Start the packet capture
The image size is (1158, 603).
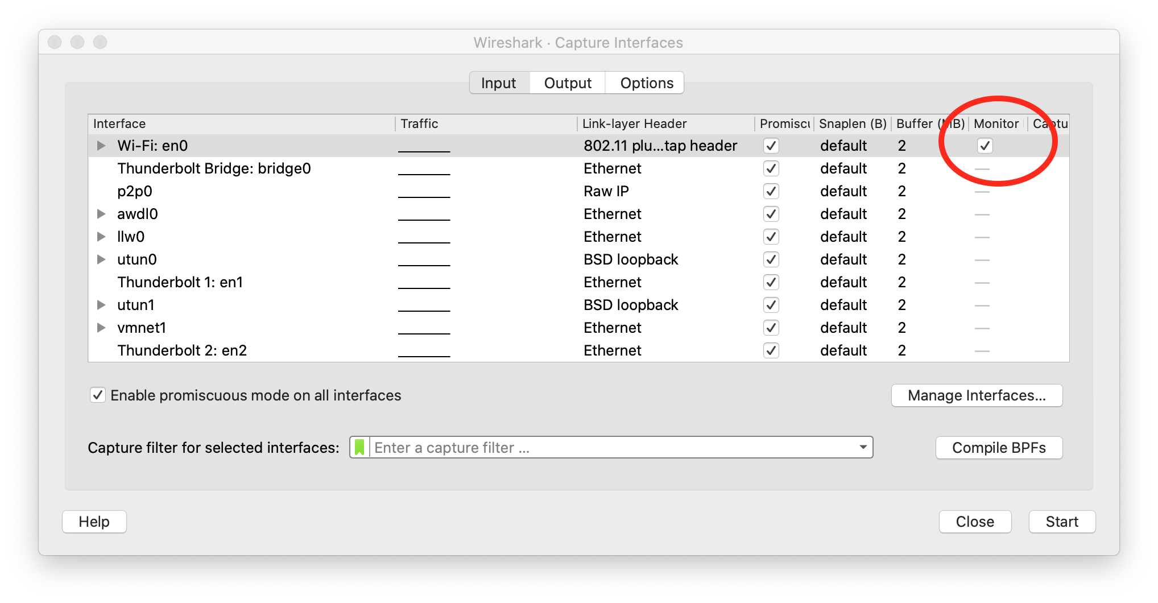tap(1061, 522)
